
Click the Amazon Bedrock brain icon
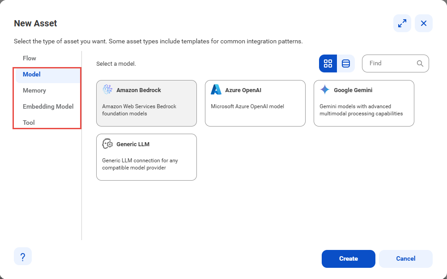[107, 89]
